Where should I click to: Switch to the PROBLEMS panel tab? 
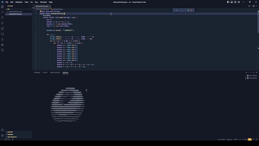click(x=37, y=72)
